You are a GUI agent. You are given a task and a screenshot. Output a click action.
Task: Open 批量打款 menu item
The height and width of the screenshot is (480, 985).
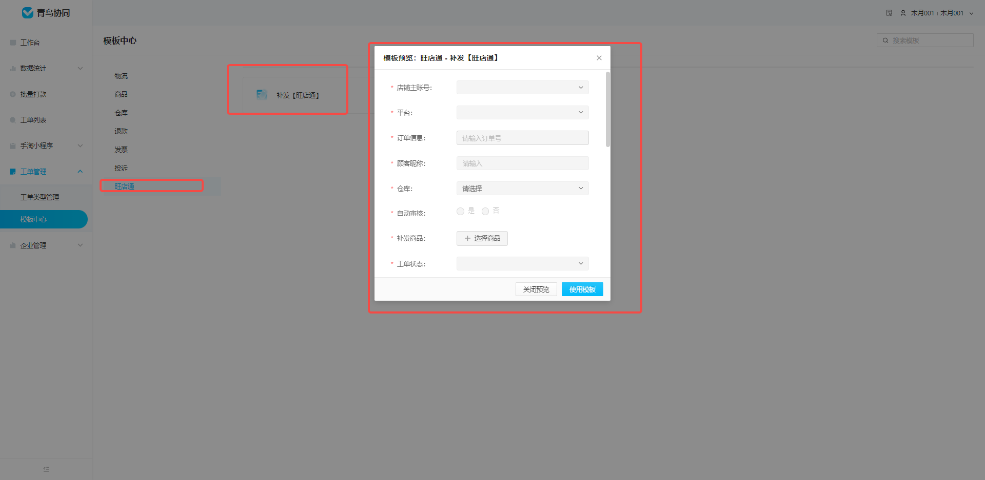pyautogui.click(x=33, y=94)
